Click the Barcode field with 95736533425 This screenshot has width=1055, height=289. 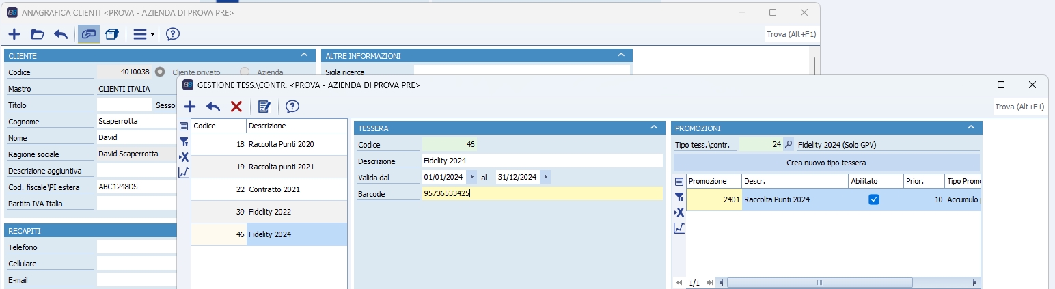(x=543, y=193)
